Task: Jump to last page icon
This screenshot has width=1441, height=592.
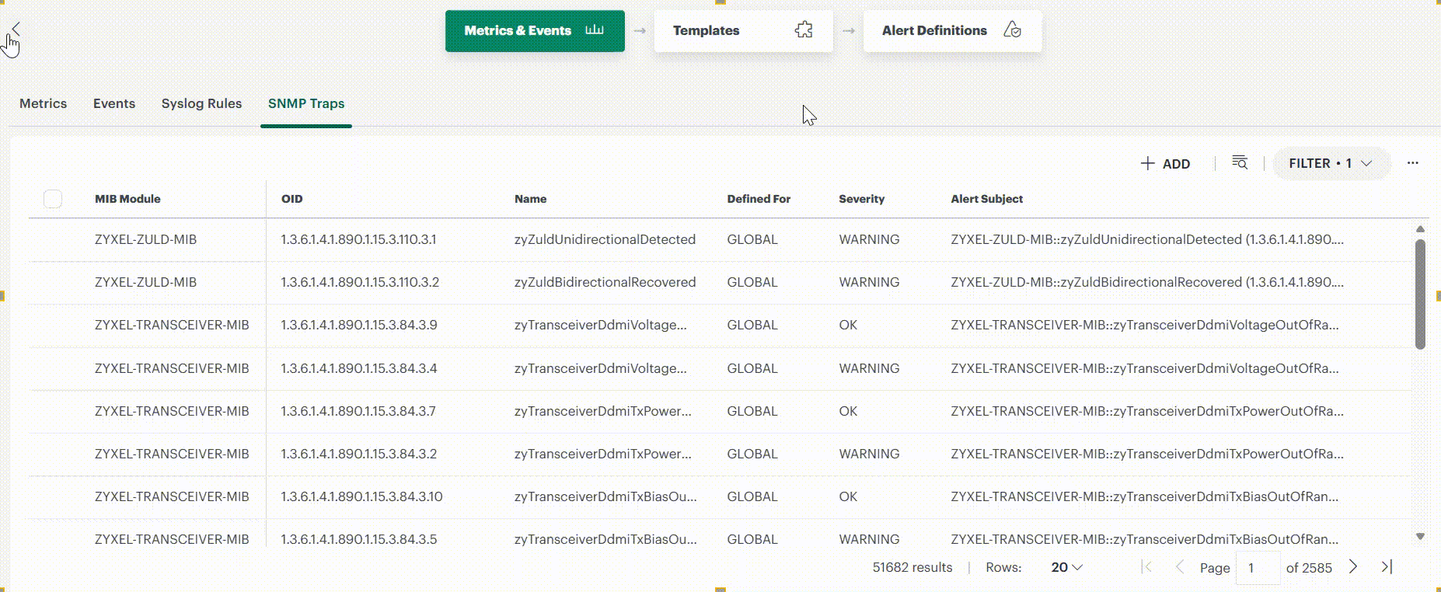Action: click(1387, 567)
